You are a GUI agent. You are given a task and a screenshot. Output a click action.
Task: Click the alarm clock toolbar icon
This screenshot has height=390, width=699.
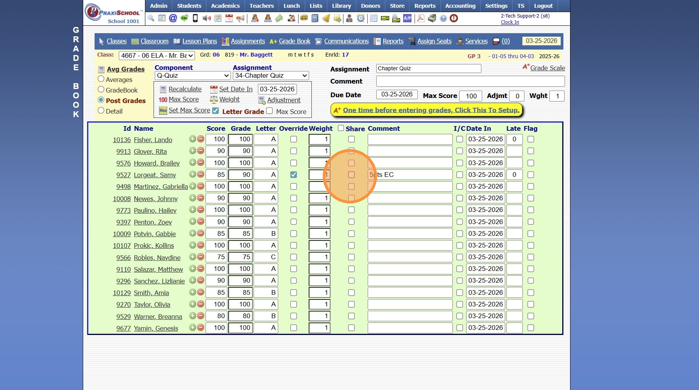(x=361, y=18)
